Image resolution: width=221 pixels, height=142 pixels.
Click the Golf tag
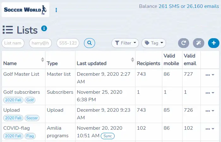click(x=30, y=100)
